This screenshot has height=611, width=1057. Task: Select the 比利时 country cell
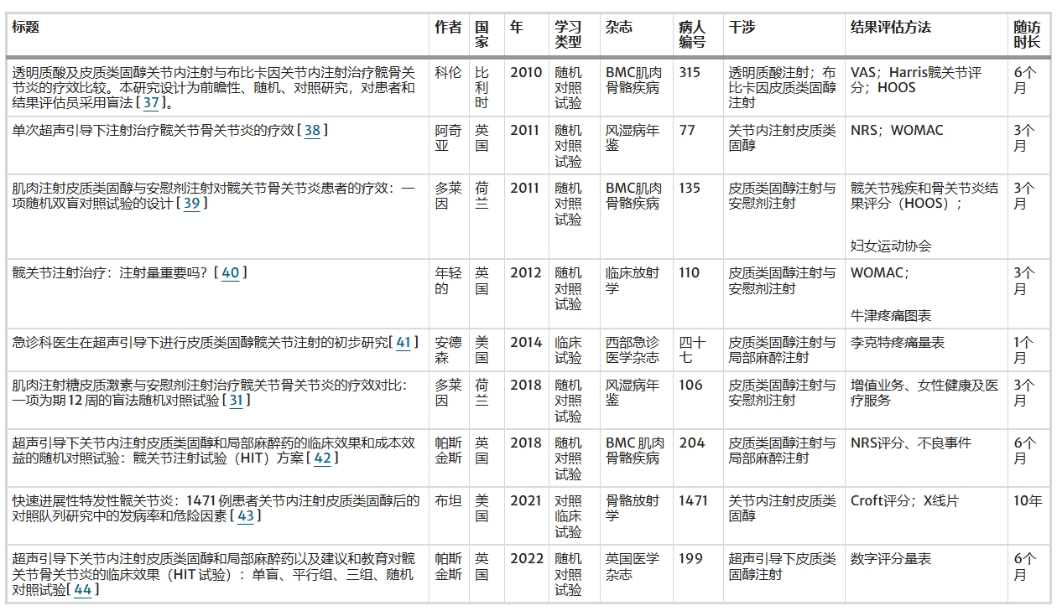click(482, 87)
